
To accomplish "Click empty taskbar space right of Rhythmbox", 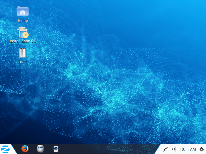I will pyautogui.click(x=103, y=149).
